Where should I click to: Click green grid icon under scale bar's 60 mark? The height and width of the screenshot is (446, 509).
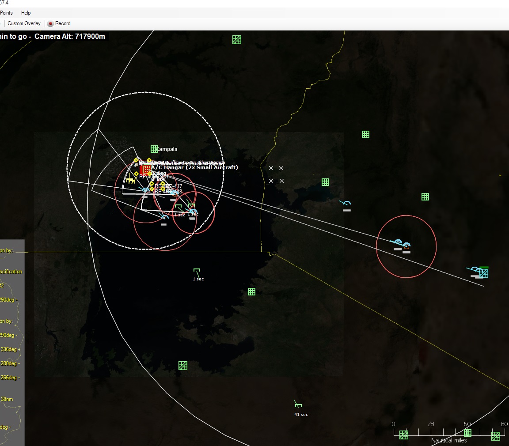click(x=467, y=433)
